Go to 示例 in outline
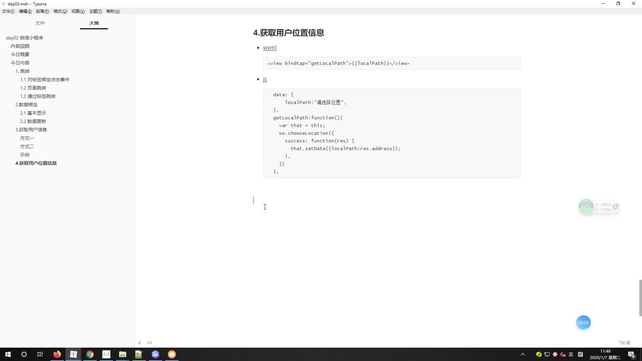The height and width of the screenshot is (361, 642). coord(25,155)
